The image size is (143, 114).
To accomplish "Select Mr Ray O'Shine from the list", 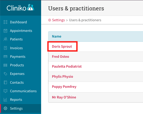I will (x=64, y=97).
